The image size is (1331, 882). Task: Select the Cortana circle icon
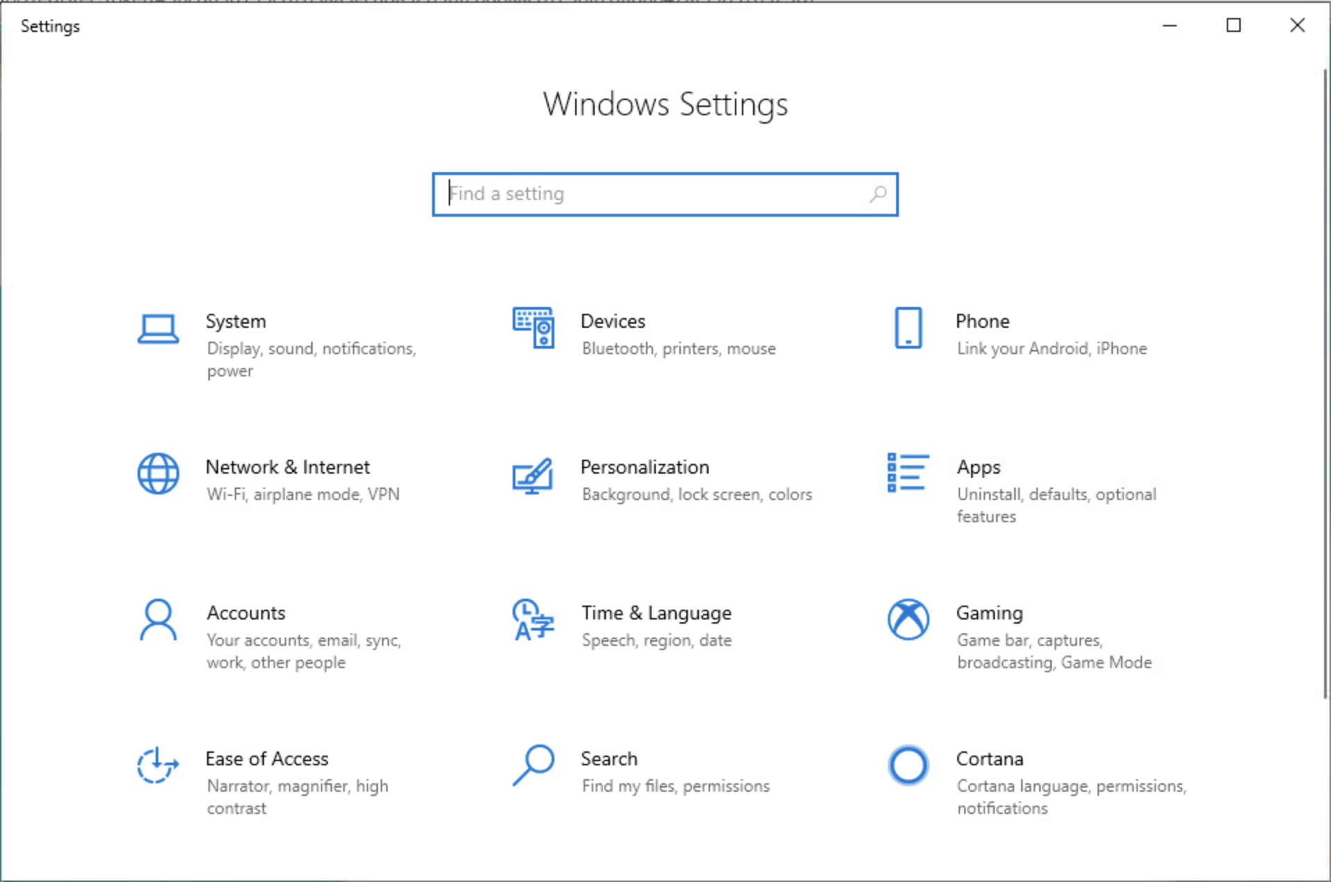pyautogui.click(x=908, y=765)
